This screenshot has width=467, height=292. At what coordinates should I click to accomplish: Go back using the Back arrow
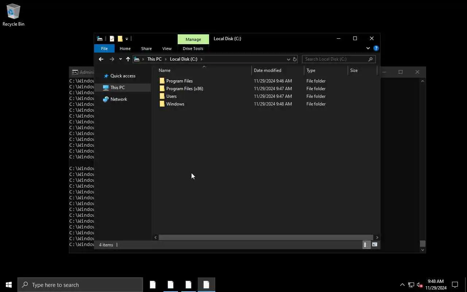(101, 59)
